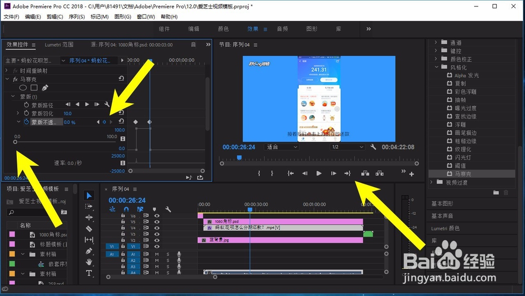The height and width of the screenshot is (296, 525).
Task: Select the 马赛克 effect in list
Action: tap(471, 173)
